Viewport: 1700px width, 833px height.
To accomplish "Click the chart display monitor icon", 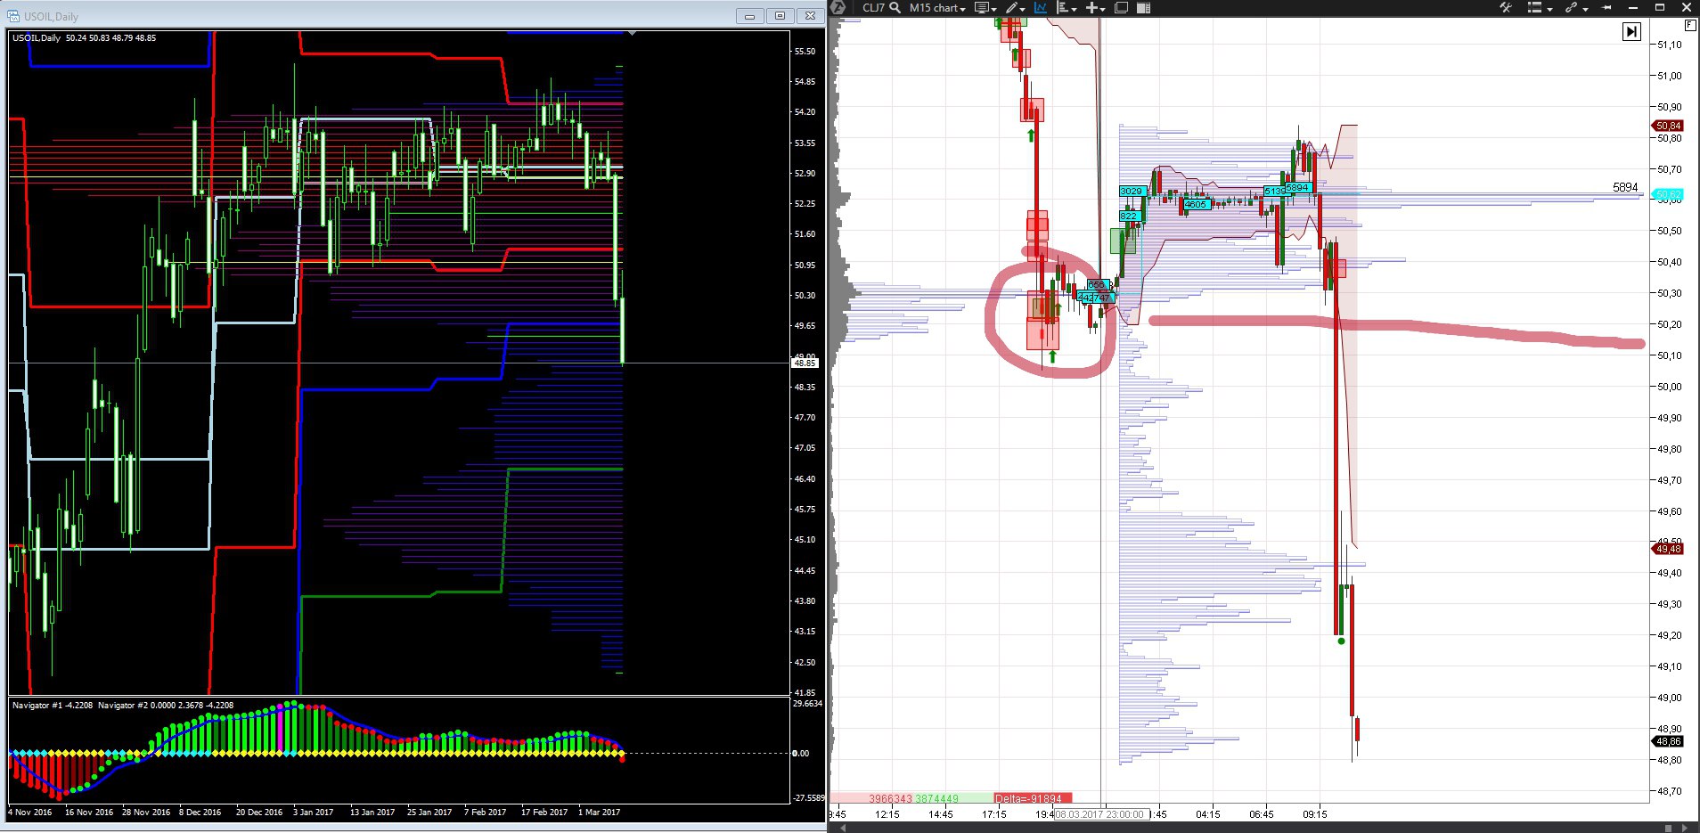I will [982, 7].
